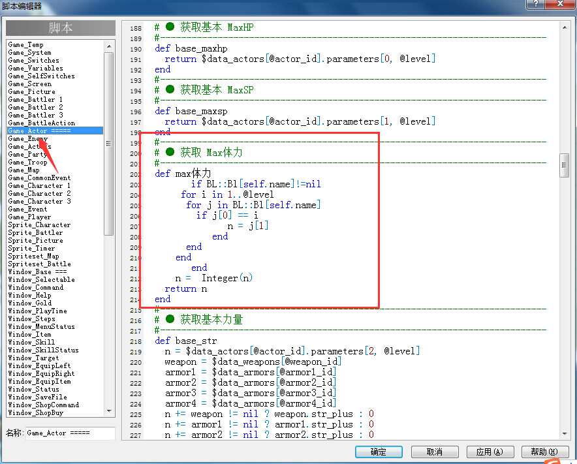Select the Game_Battler 1 script
Image resolution: width=577 pixels, height=464 pixels.
[x=35, y=99]
